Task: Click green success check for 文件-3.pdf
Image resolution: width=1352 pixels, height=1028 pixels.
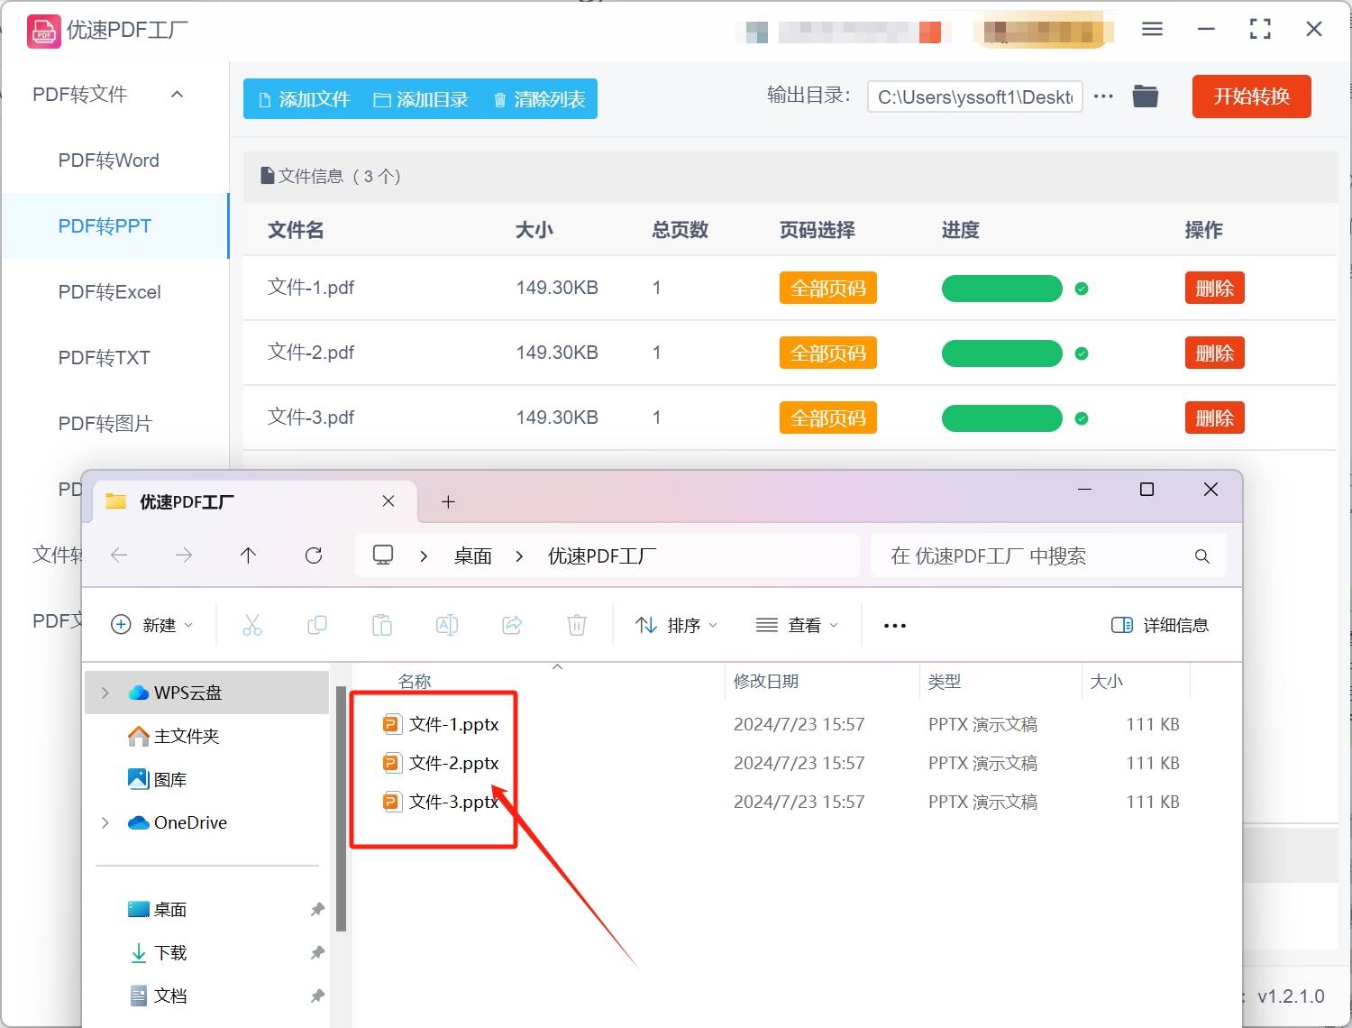Action: tap(1082, 418)
